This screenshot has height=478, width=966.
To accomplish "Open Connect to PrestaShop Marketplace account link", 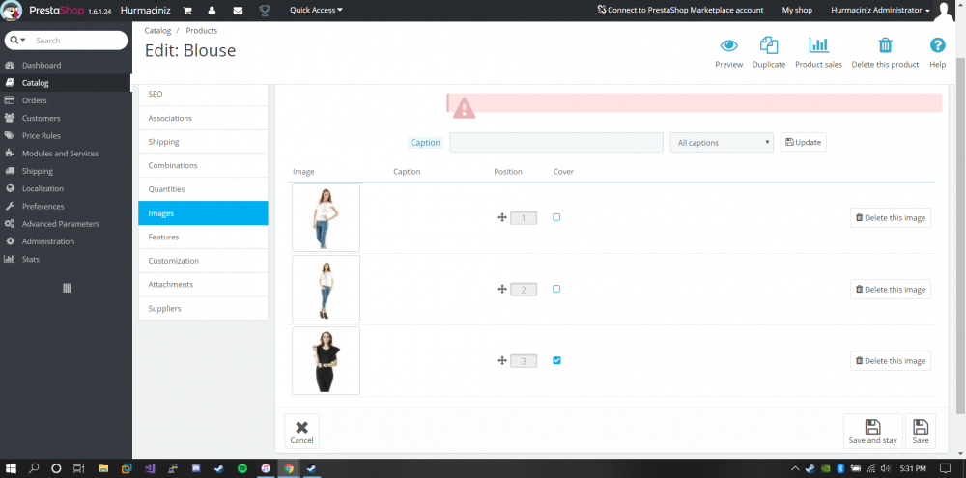I will tap(680, 10).
